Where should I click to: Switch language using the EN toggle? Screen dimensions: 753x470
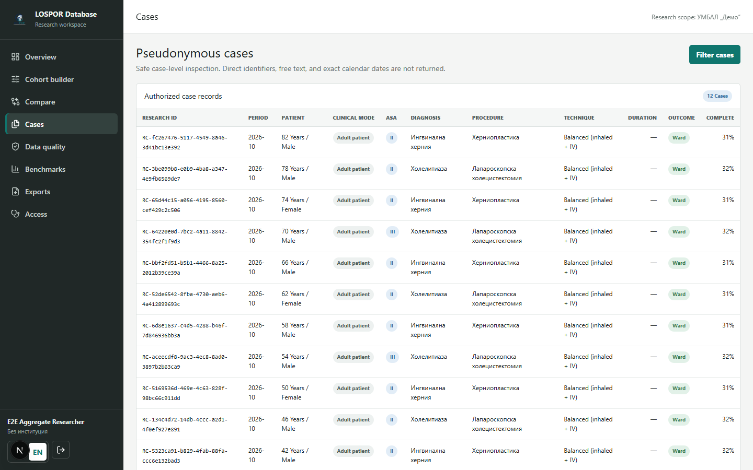click(38, 452)
